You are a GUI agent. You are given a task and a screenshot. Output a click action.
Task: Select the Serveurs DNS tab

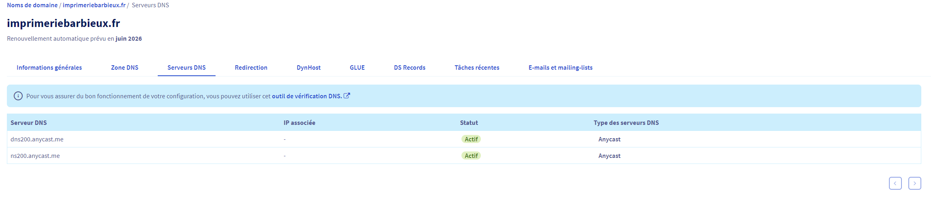tap(186, 68)
